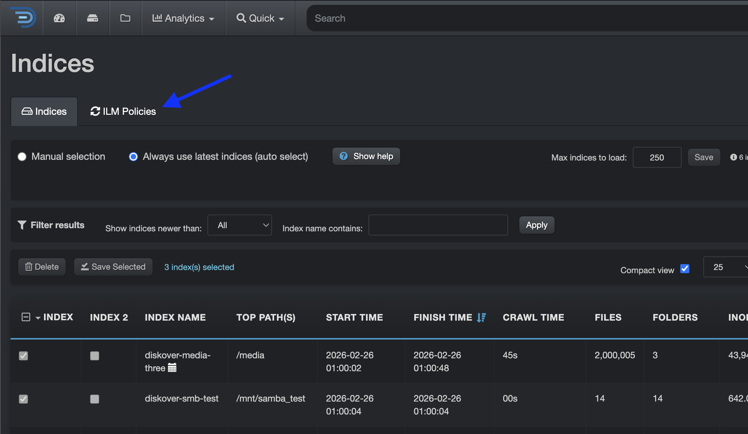Delete the selected indices
Image resolution: width=748 pixels, height=434 pixels.
42,267
